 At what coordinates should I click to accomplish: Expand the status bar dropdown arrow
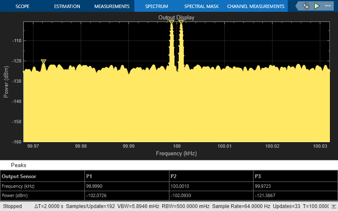coord(334,206)
